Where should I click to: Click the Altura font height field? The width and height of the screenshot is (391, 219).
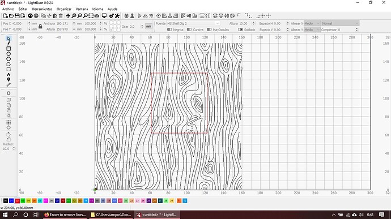[x=245, y=23]
